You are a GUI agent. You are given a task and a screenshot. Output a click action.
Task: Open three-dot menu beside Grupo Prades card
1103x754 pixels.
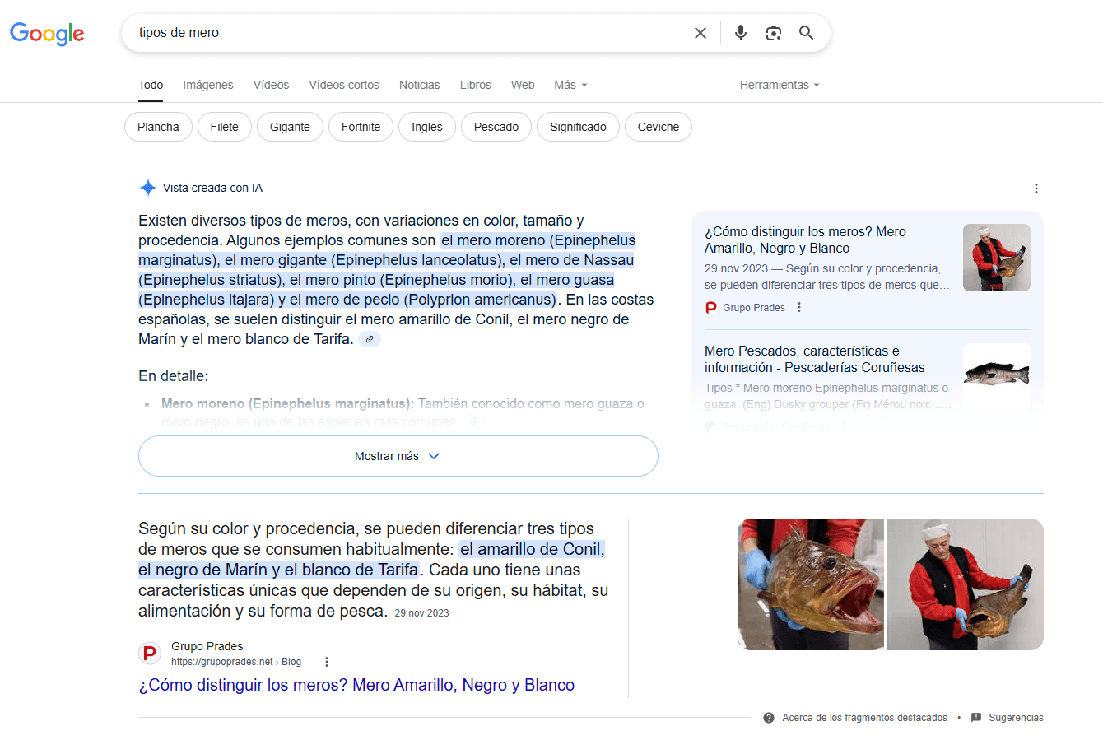pos(799,307)
